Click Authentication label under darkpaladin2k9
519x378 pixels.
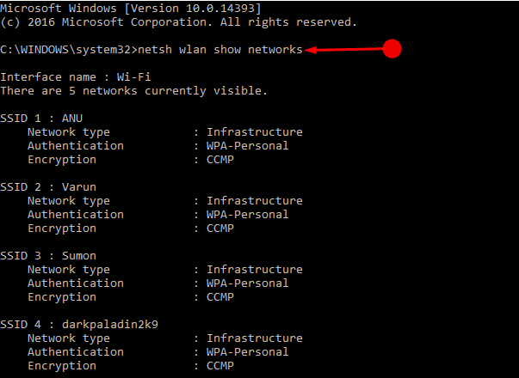coord(75,351)
